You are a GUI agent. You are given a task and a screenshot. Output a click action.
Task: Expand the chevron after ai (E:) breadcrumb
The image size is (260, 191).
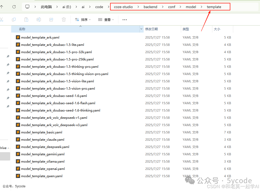coord(76,7)
